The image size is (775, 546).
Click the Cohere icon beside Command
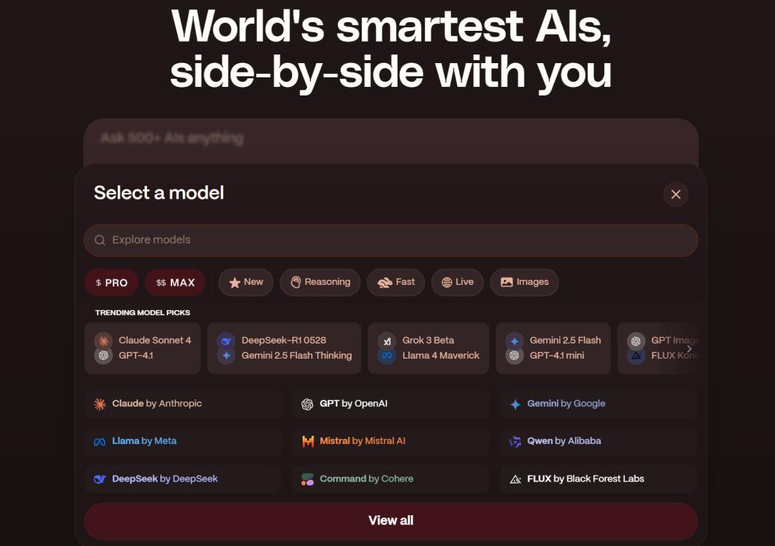tap(307, 479)
